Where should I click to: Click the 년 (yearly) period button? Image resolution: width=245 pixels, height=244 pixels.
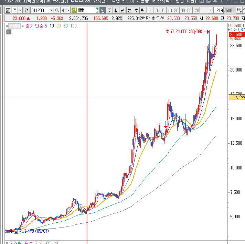[122, 10]
